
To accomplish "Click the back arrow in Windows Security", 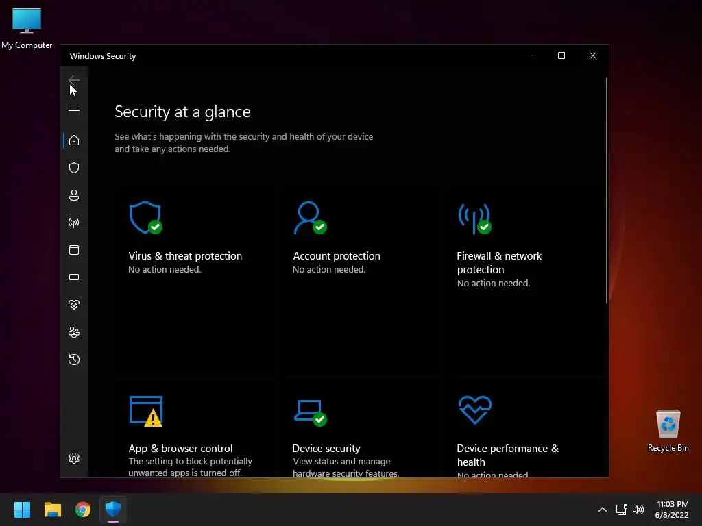I will pos(74,80).
